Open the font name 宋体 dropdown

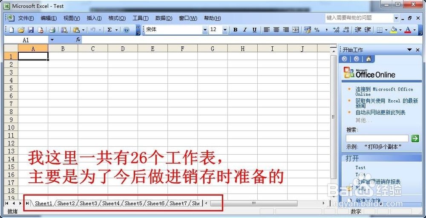click(205, 30)
